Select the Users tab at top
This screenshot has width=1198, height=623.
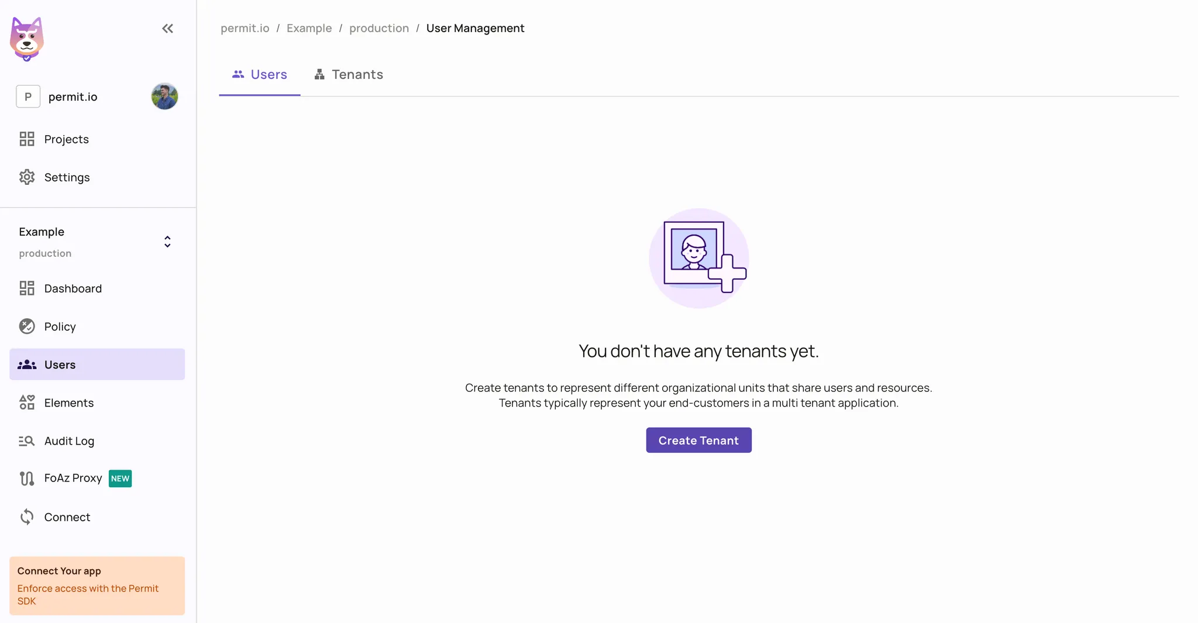pos(260,75)
